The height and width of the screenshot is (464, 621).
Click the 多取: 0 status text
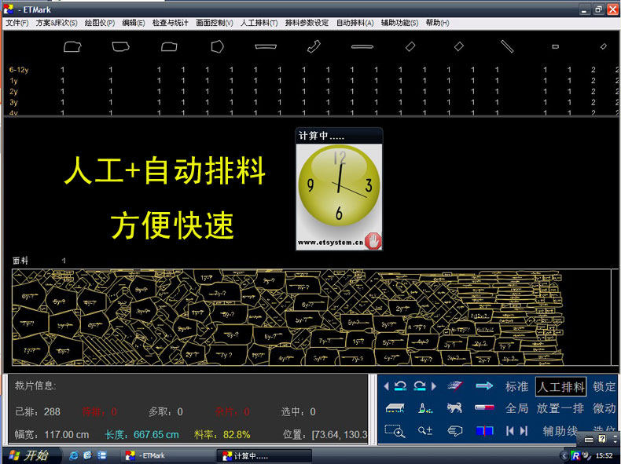coord(166,411)
